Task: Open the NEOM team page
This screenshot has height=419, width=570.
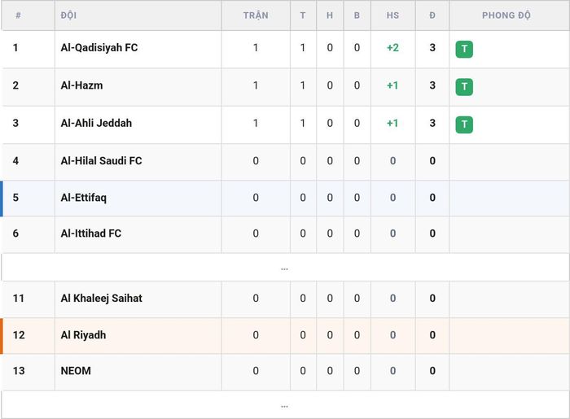Action: point(76,371)
